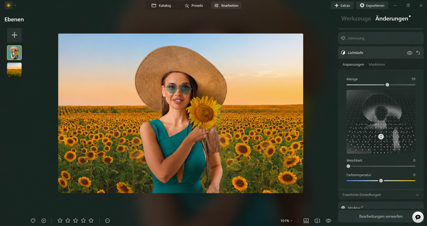427x226 pixels.
Task: Open the Extras panel
Action: (342, 5)
